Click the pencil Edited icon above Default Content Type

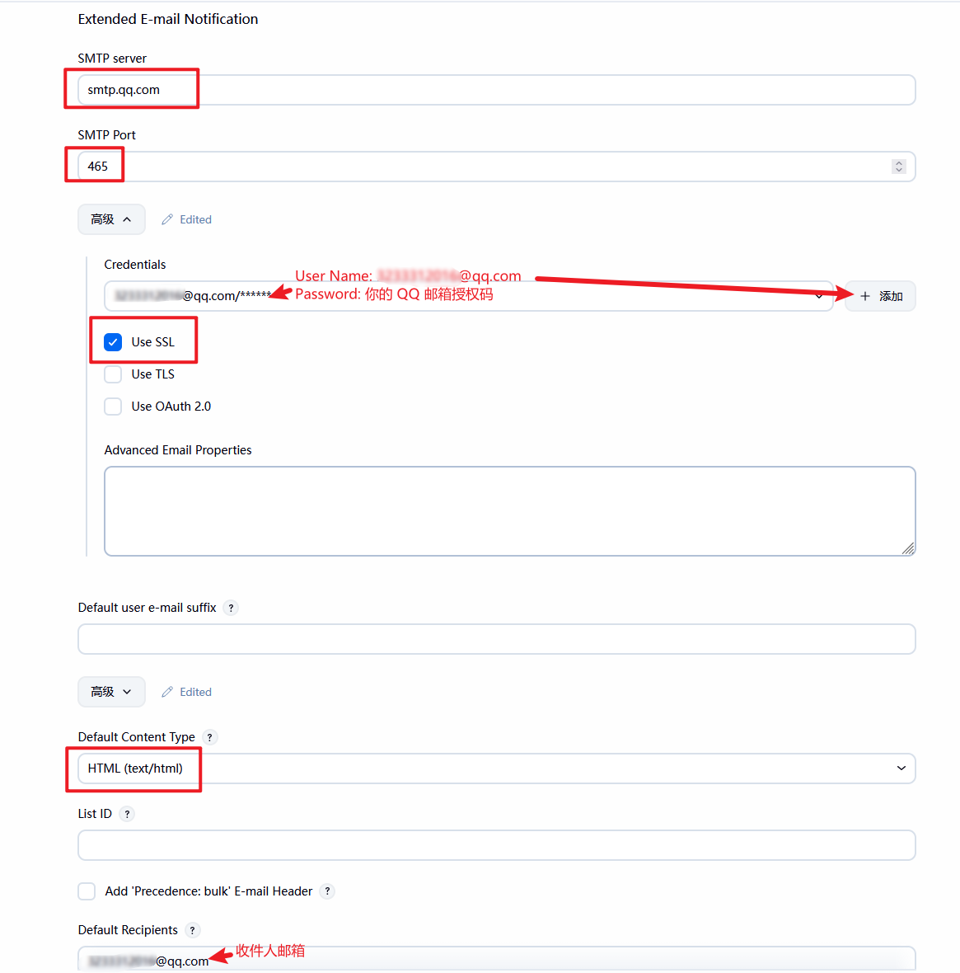coord(166,692)
